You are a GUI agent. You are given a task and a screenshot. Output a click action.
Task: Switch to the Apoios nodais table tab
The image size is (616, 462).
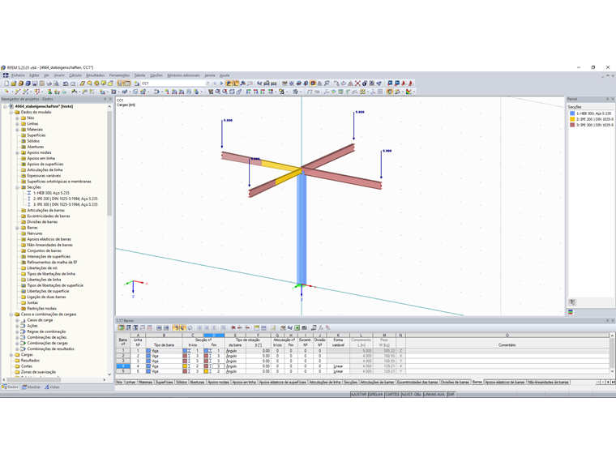(218, 382)
